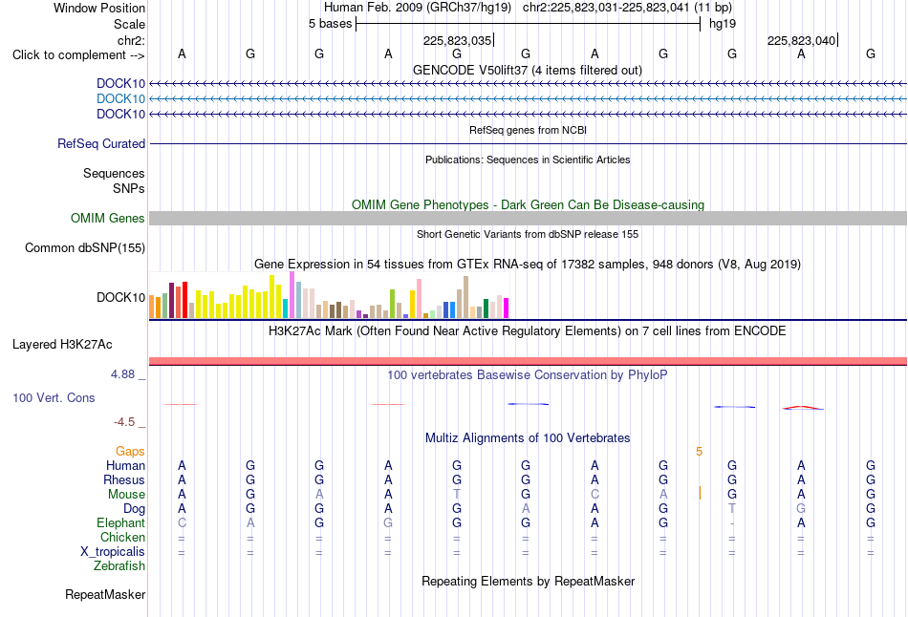Click the orange Gaps row label

pos(130,451)
